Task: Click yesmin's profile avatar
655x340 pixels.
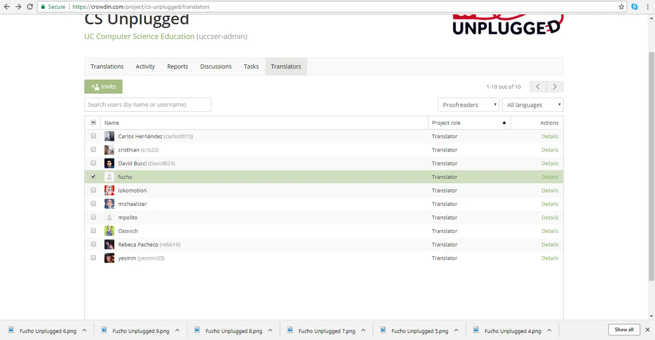Action: point(109,258)
